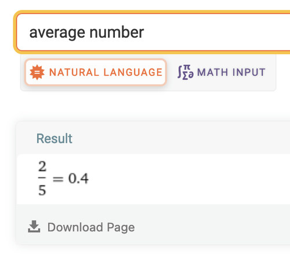Click the word "MATH" beside the sigma icon
Screen dimensions: 290x254
click(212, 72)
